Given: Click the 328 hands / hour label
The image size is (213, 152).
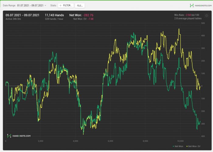Looking at the screenshot, I should pyautogui.click(x=54, y=19).
